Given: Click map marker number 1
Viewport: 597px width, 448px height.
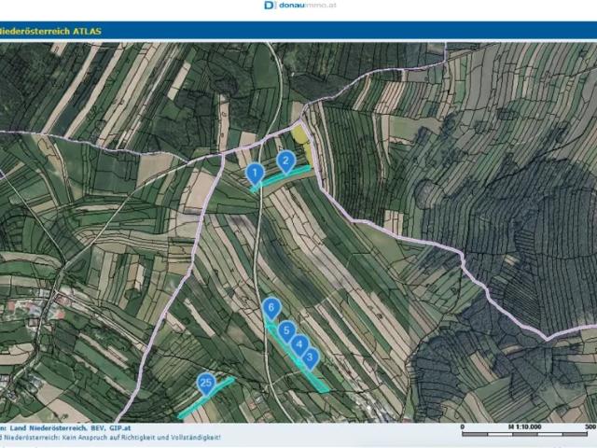Looking at the screenshot, I should pyautogui.click(x=255, y=174).
